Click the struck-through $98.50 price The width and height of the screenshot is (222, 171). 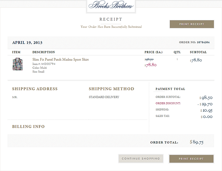point(149,59)
